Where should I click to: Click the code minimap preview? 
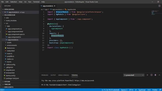click(x=155, y=13)
